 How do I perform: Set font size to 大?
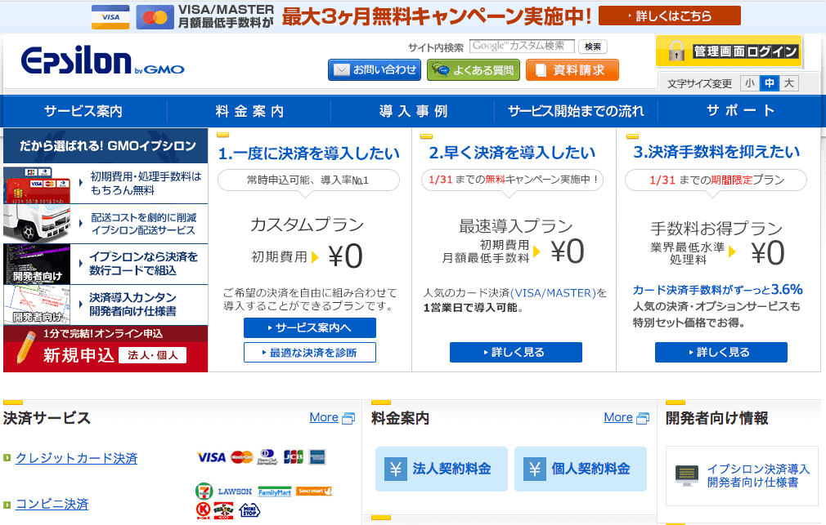[x=788, y=83]
